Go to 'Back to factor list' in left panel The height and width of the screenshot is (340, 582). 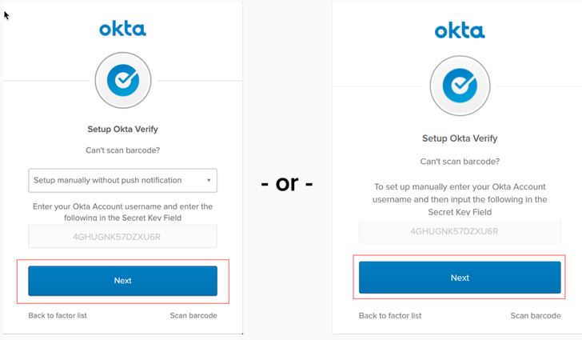tap(58, 315)
